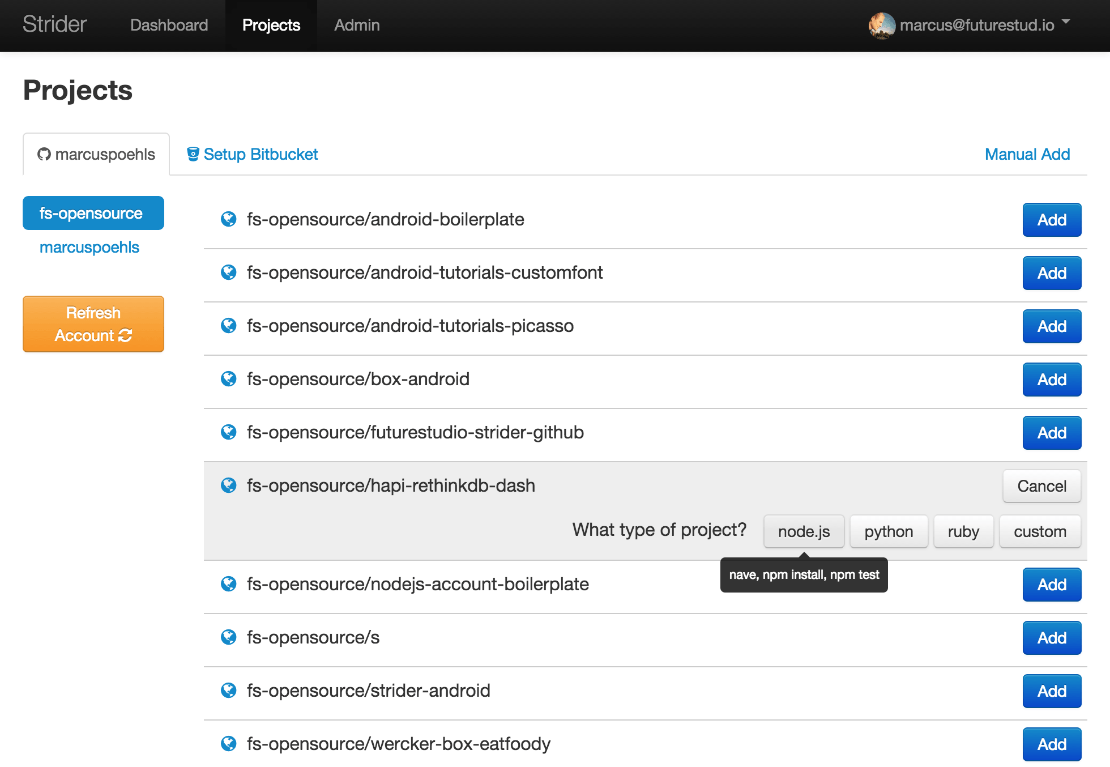Click the Manual Add link

tap(1027, 154)
